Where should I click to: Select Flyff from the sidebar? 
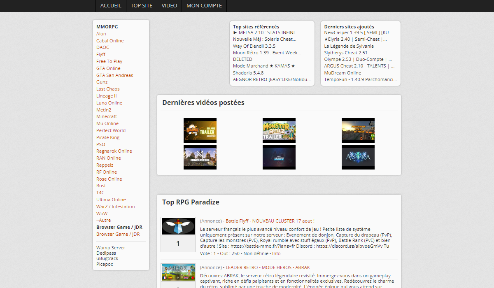100,54
